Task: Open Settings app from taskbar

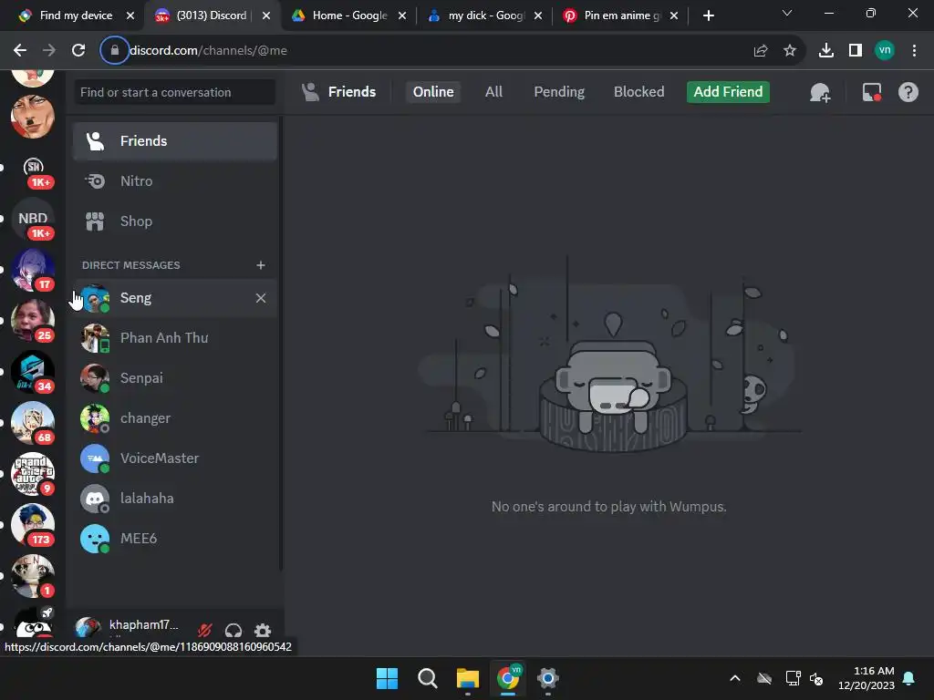Action: pos(547,678)
